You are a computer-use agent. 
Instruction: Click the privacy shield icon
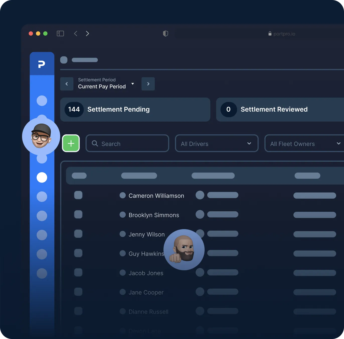165,34
